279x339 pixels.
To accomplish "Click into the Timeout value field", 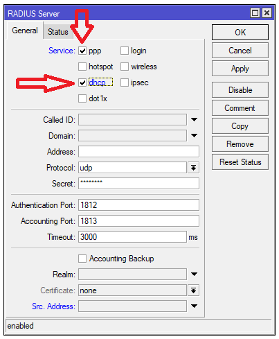I will tap(132, 237).
